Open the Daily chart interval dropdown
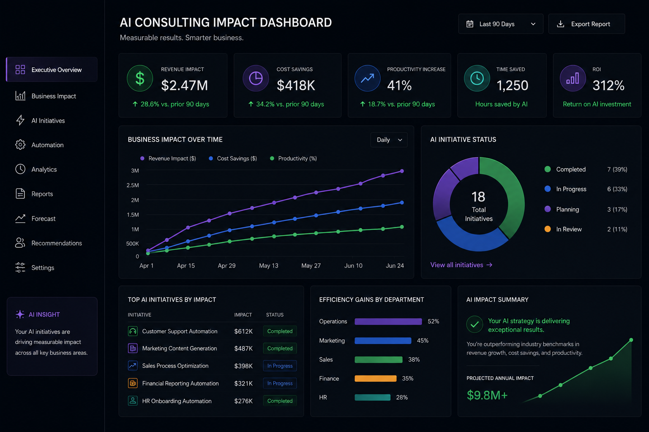Image resolution: width=649 pixels, height=432 pixels. 389,140
